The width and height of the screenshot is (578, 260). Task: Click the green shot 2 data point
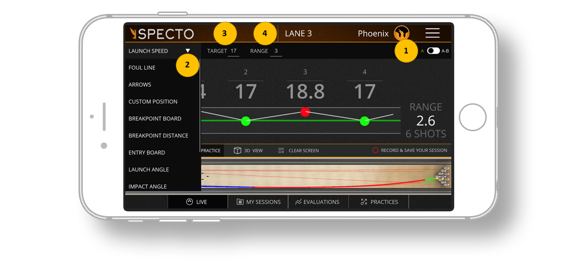[246, 121]
